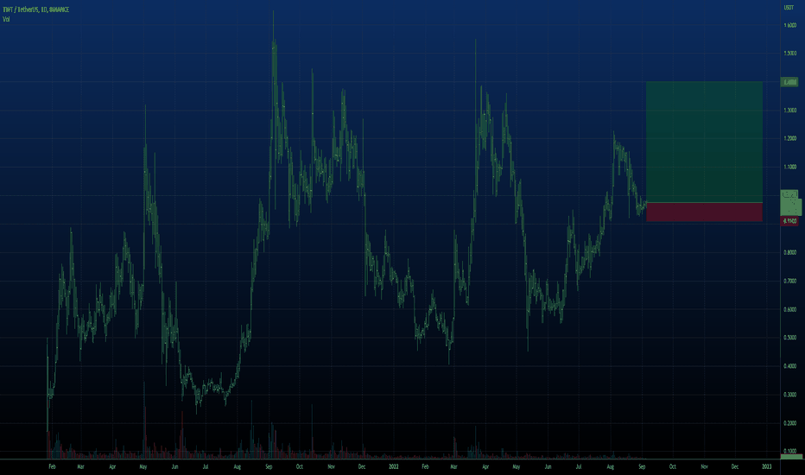Image resolution: width=805 pixels, height=475 pixels.
Task: Click the 1.5000 price axis label
Action: coord(790,54)
